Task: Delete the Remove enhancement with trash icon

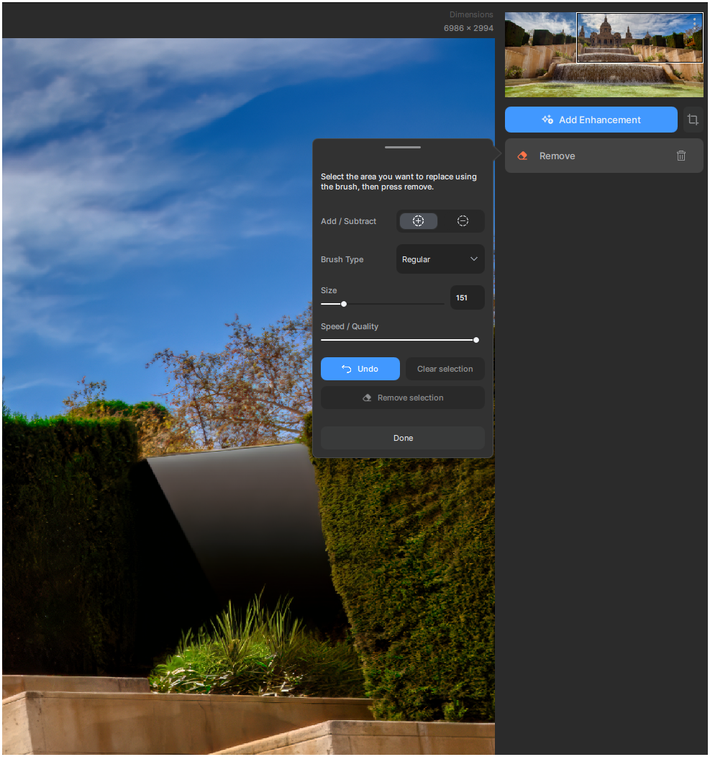Action: click(x=681, y=156)
